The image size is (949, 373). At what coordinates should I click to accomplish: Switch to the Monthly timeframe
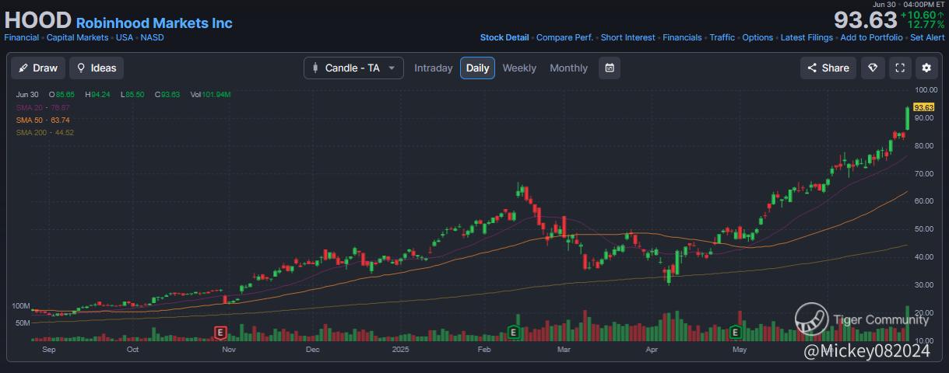tap(568, 68)
